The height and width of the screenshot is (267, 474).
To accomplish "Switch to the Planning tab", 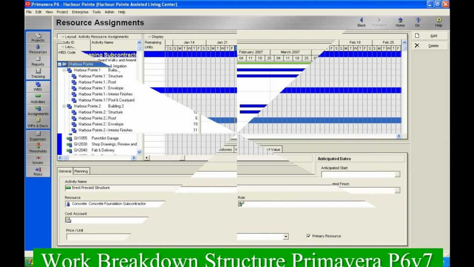I will point(81,171).
